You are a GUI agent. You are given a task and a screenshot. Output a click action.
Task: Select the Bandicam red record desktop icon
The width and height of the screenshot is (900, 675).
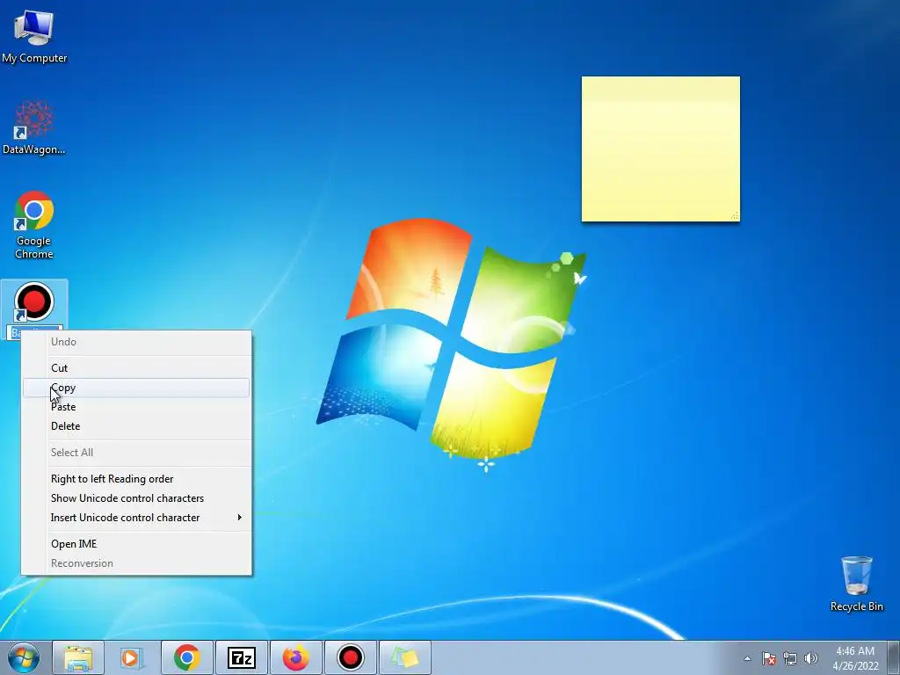[x=34, y=302]
